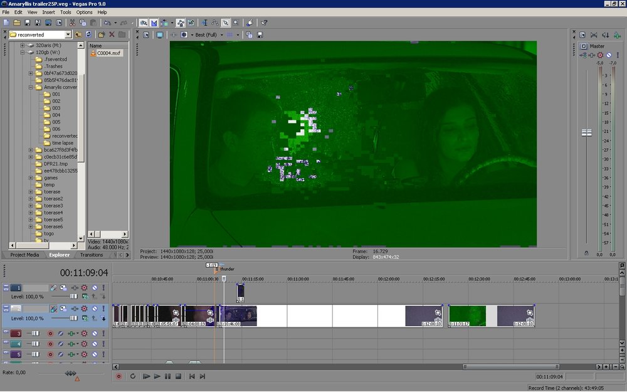
Task: Toggle Enable Snapping in toolbar
Action: coord(143,23)
